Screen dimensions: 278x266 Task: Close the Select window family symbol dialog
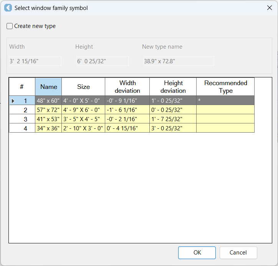coord(269,8)
